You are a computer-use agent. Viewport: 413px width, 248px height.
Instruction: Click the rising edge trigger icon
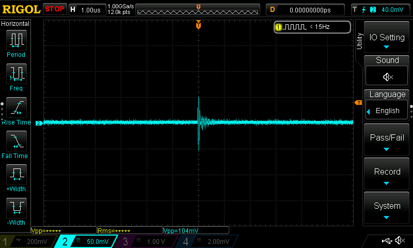pos(363,10)
